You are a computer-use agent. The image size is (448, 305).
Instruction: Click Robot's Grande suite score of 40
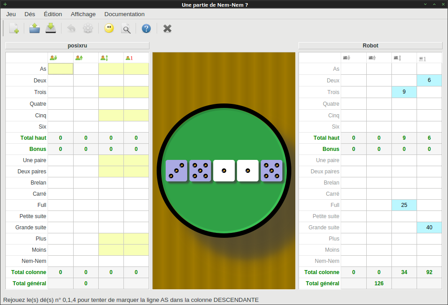(429, 228)
